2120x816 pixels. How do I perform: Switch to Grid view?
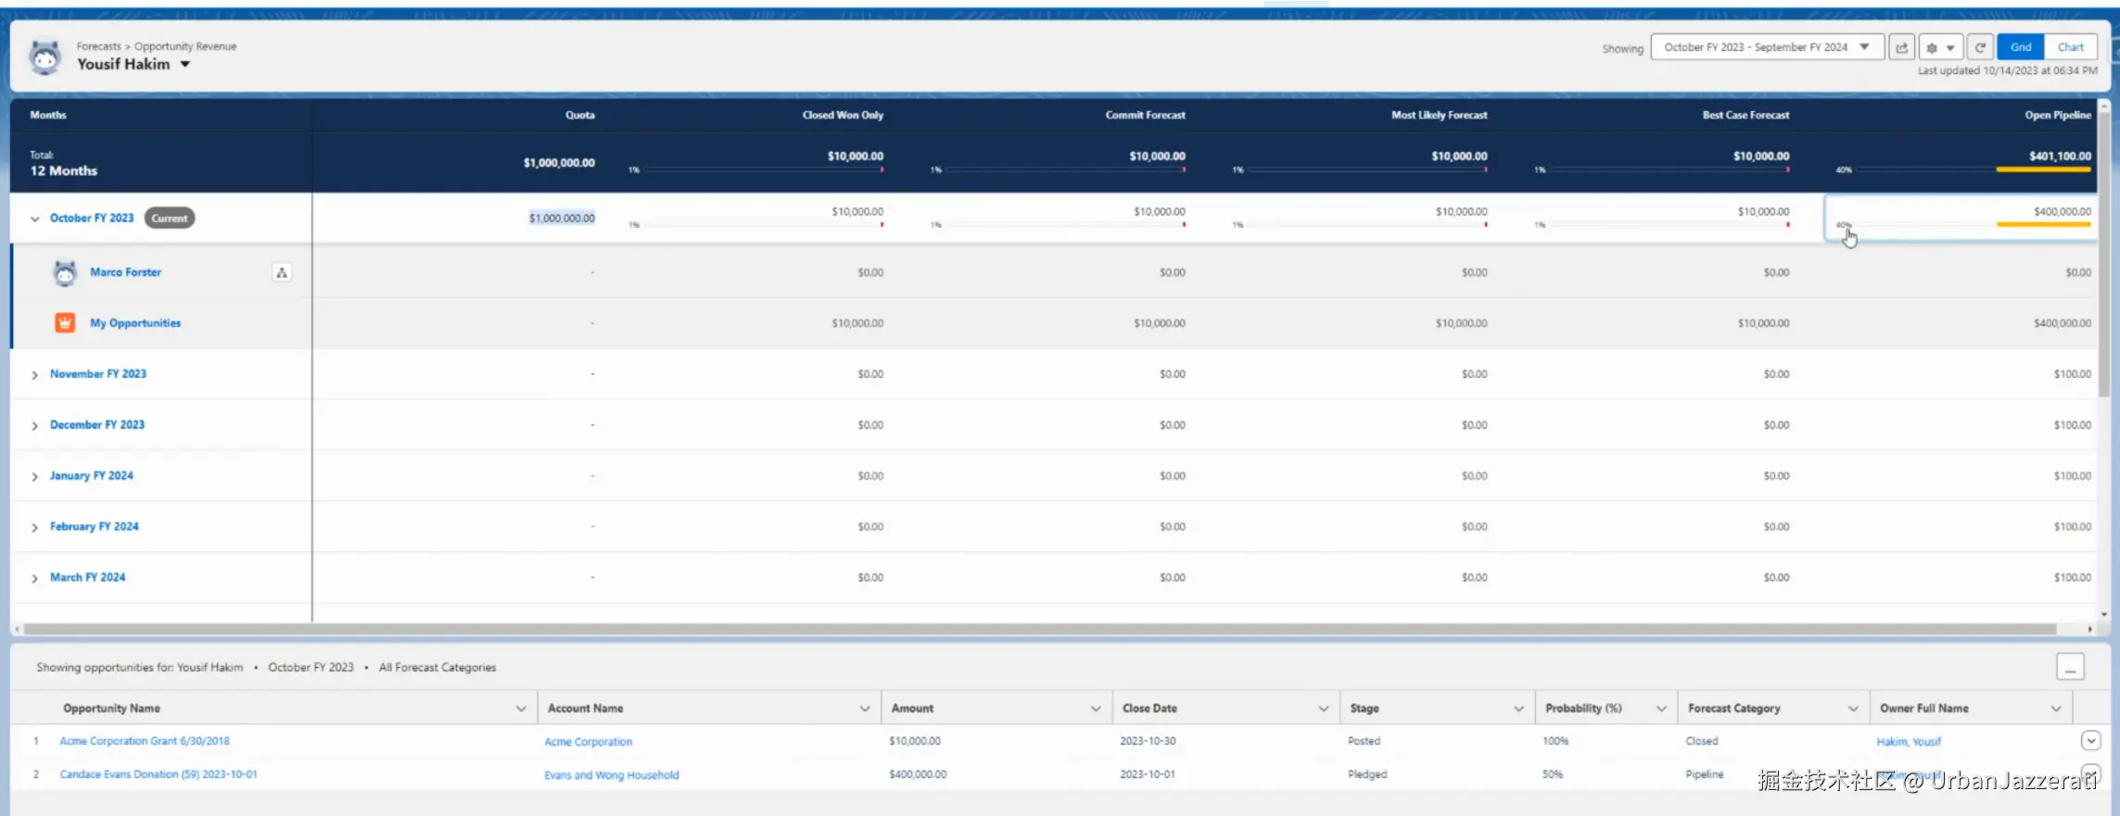[x=2021, y=47]
